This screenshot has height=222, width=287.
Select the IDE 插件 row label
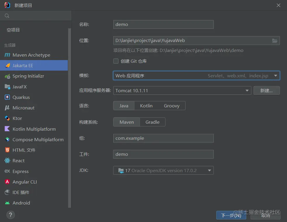[21, 192]
